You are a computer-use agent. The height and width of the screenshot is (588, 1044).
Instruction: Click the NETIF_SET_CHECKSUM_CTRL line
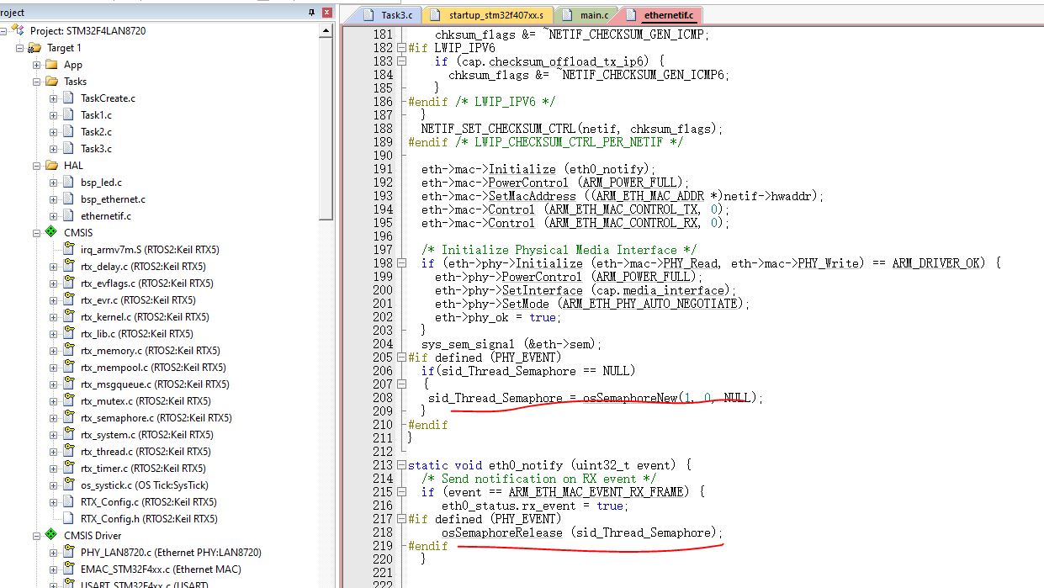tap(572, 129)
